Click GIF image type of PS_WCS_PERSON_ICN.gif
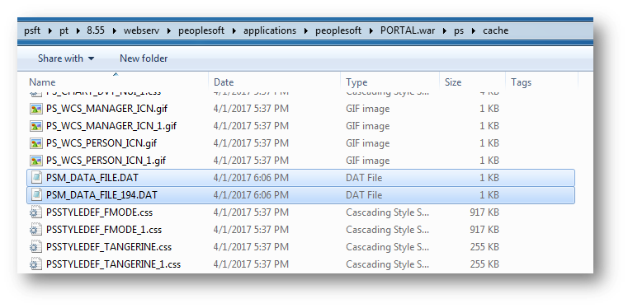 click(x=368, y=143)
